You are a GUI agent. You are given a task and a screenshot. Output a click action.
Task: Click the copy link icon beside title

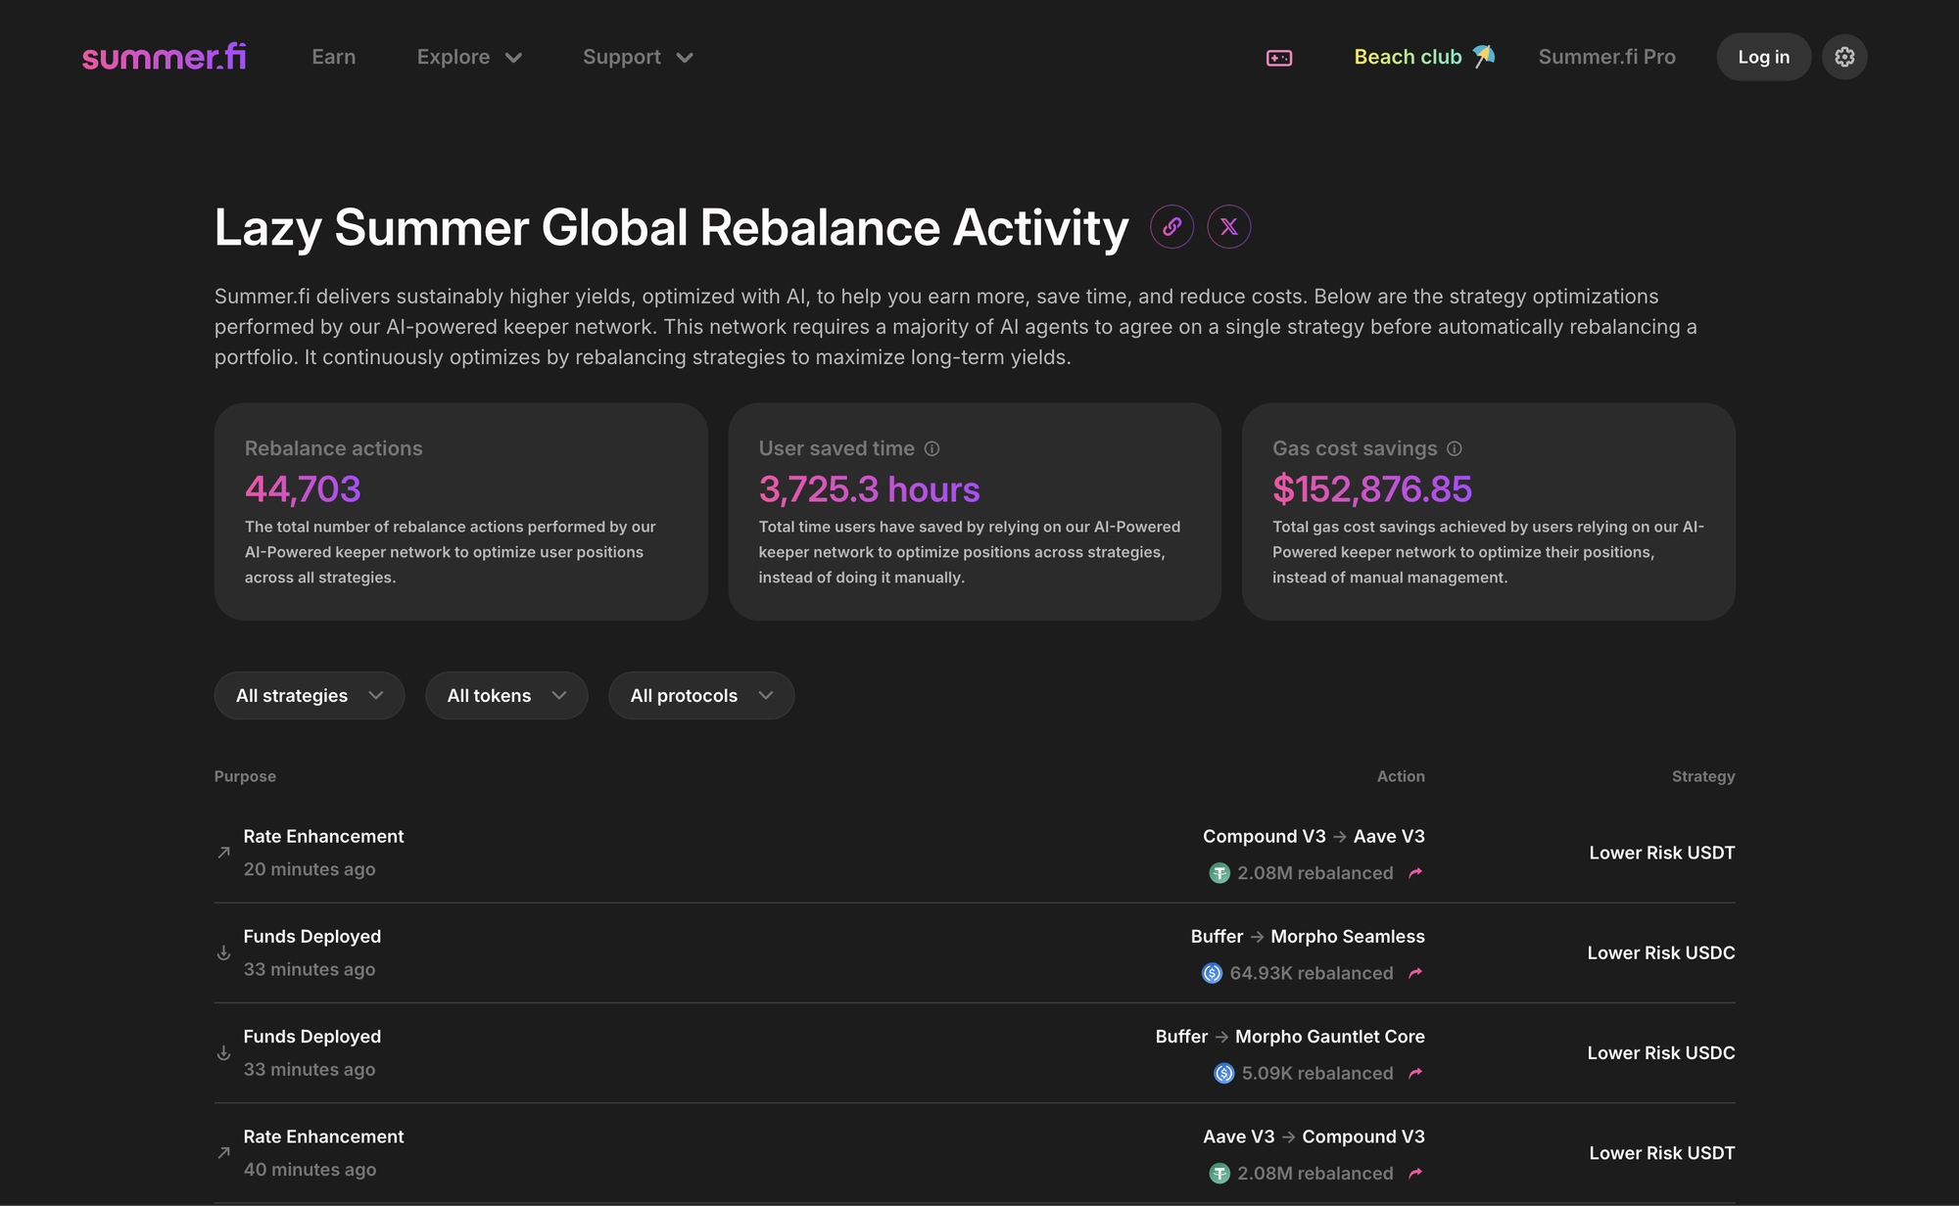click(1171, 227)
